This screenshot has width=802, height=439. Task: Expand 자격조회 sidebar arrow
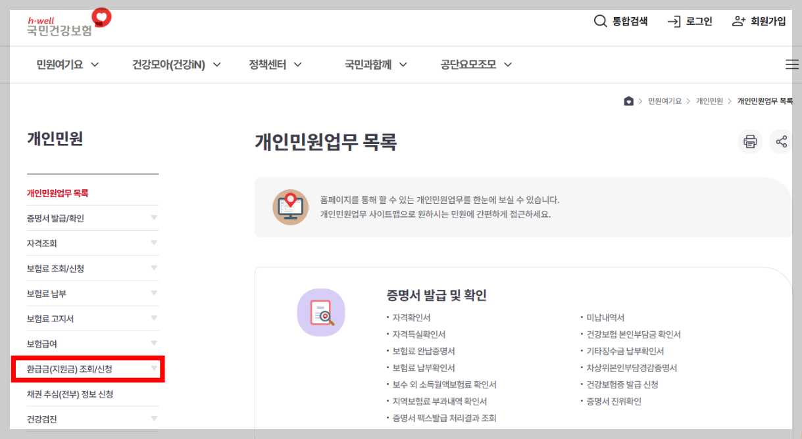click(154, 243)
